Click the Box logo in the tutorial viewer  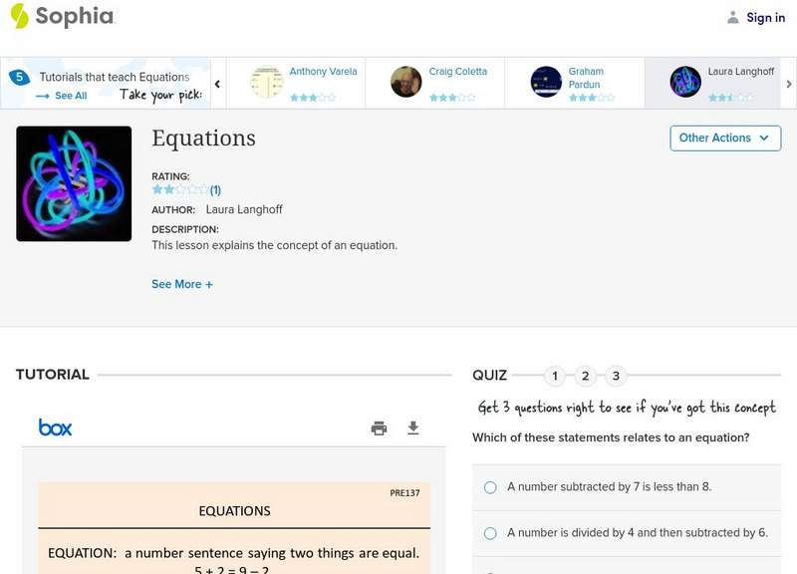pos(56,428)
